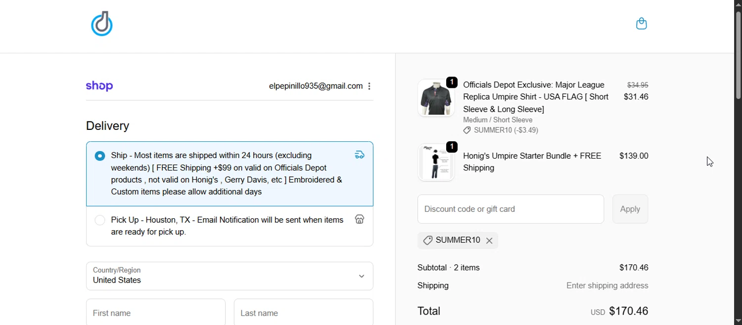Click the Country/Region chevron arrow
Viewport: 742px width, 325px height.
[x=362, y=276]
